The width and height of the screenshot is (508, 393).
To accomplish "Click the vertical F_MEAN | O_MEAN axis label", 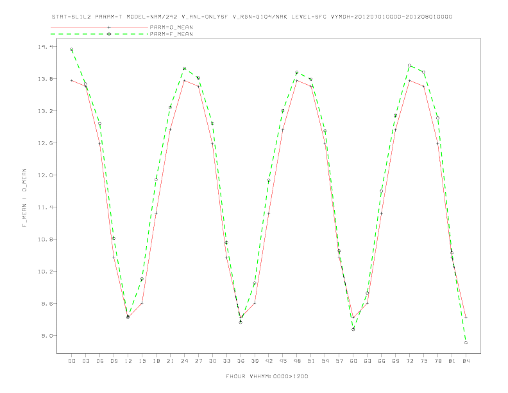I will click(x=24, y=198).
